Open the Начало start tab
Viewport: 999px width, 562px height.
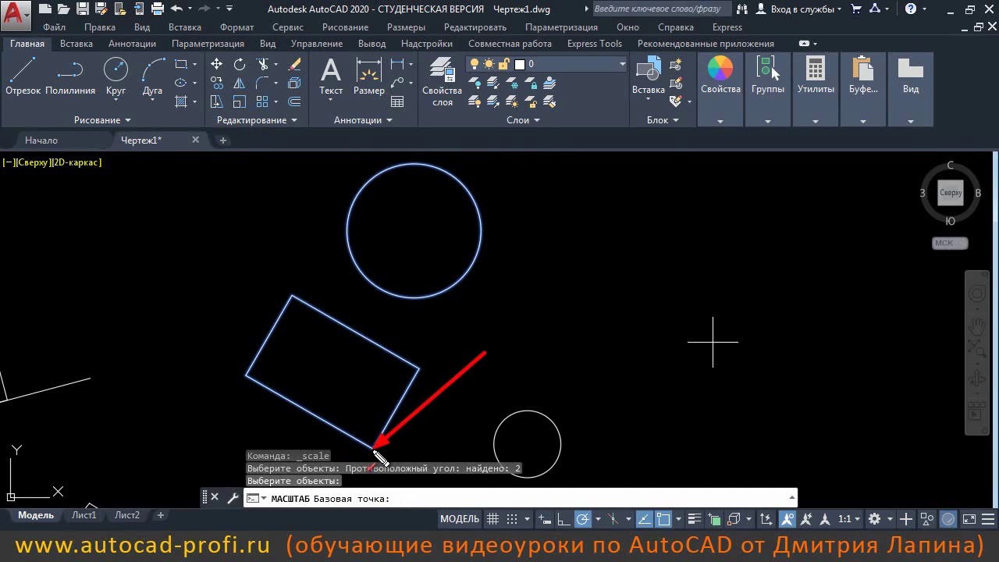click(x=41, y=140)
